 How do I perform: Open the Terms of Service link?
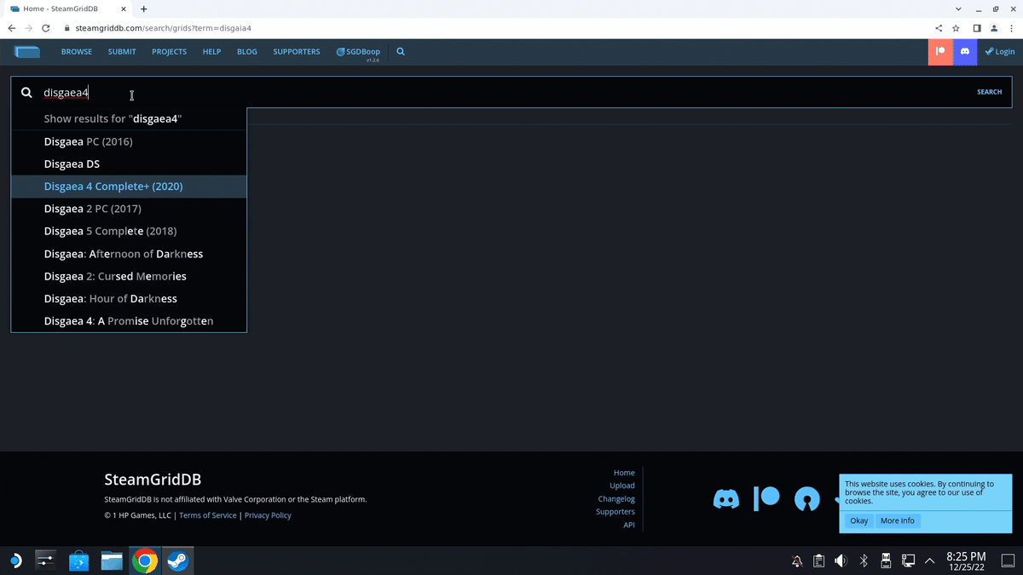pos(208,515)
